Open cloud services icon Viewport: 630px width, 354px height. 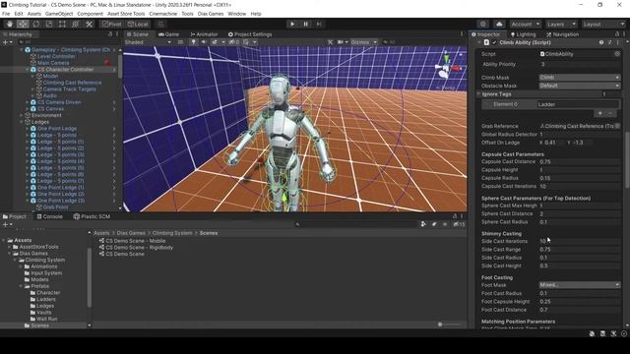pos(499,24)
